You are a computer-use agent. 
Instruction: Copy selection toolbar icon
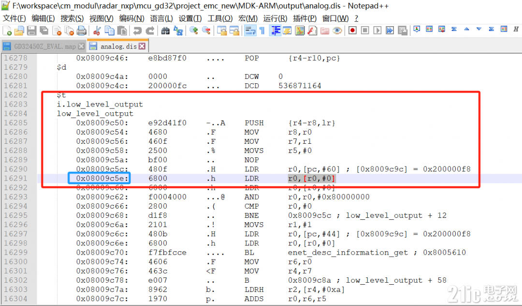(110, 31)
